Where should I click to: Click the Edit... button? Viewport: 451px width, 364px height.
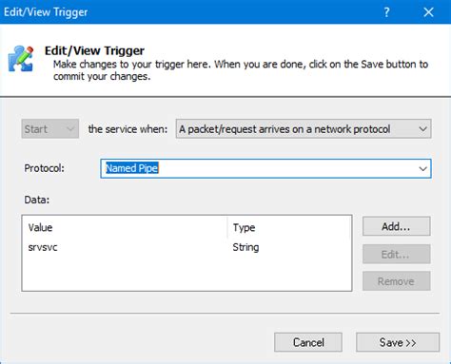coord(397,254)
